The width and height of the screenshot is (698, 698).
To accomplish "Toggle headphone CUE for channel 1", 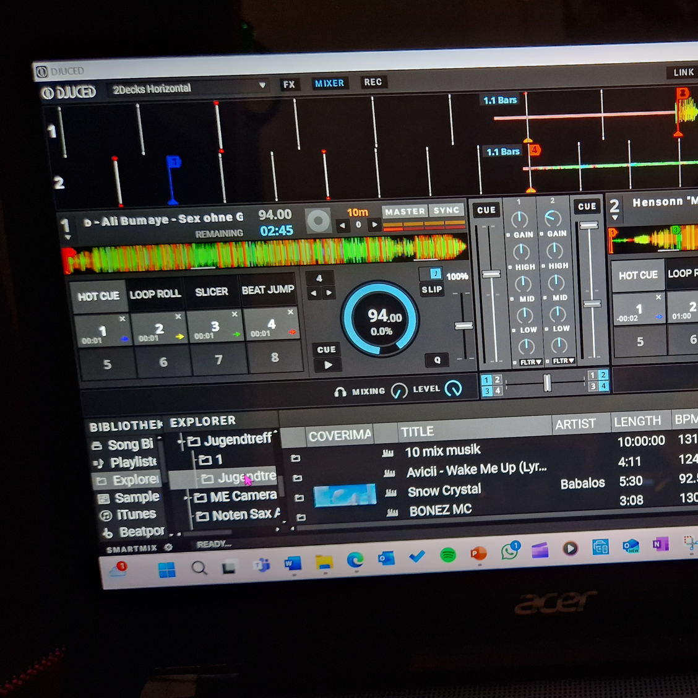I will [486, 210].
